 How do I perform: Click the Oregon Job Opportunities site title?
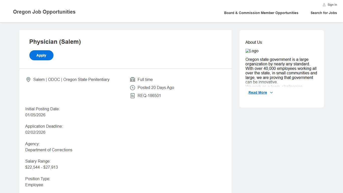44,12
